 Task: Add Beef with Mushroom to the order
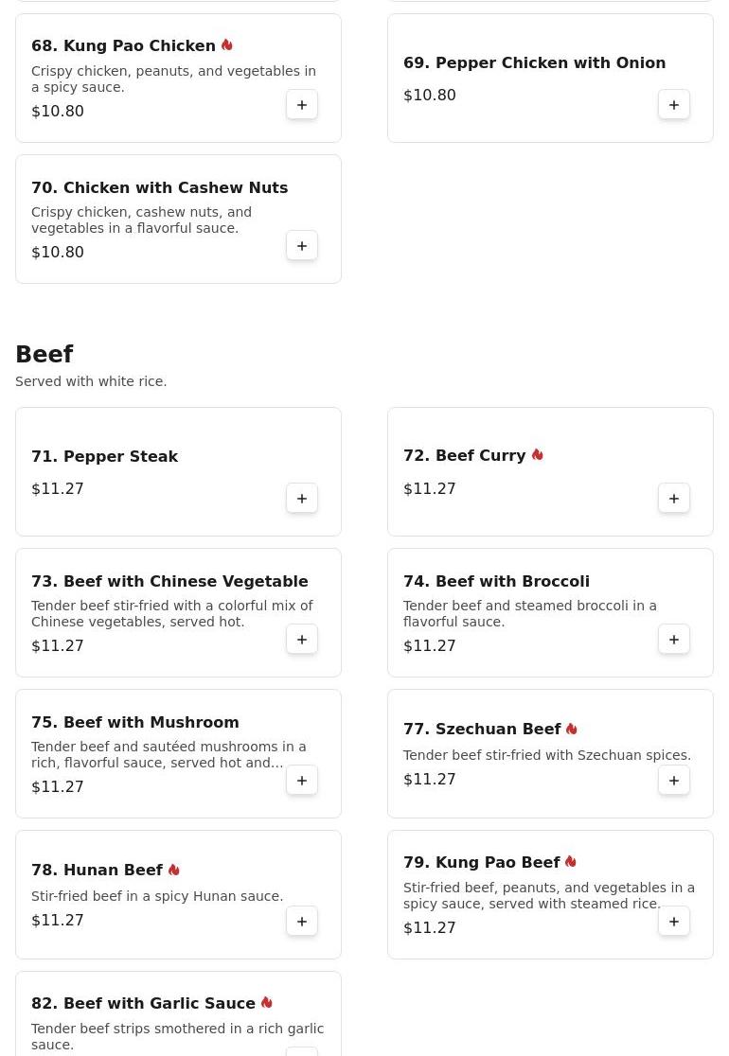[302, 781]
